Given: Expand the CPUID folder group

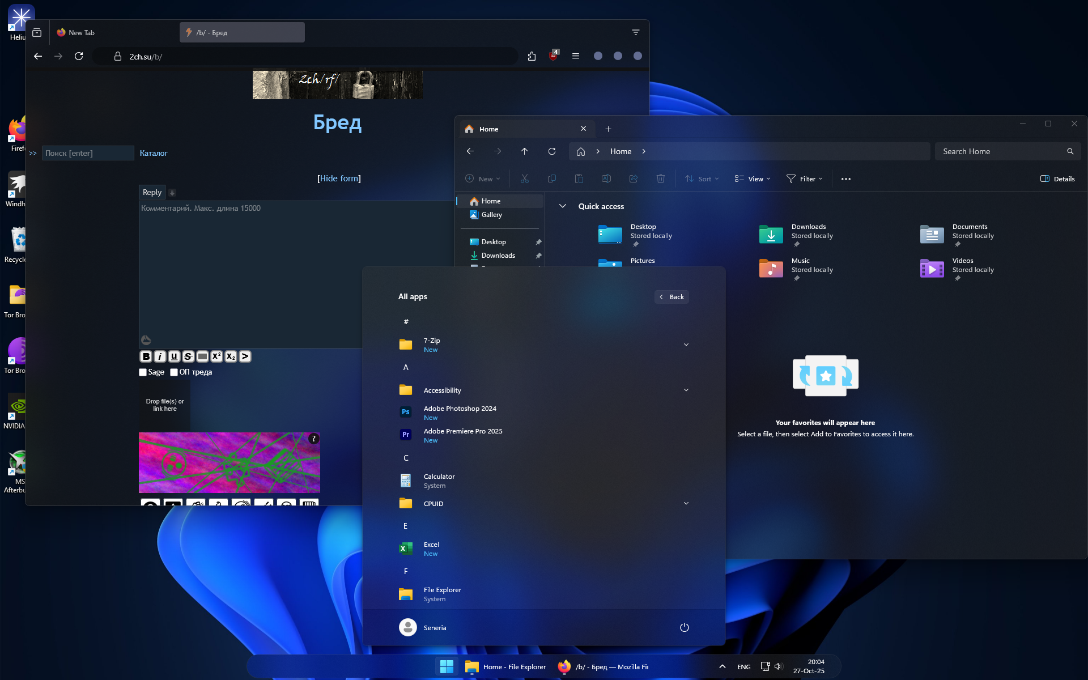Looking at the screenshot, I should (x=686, y=503).
